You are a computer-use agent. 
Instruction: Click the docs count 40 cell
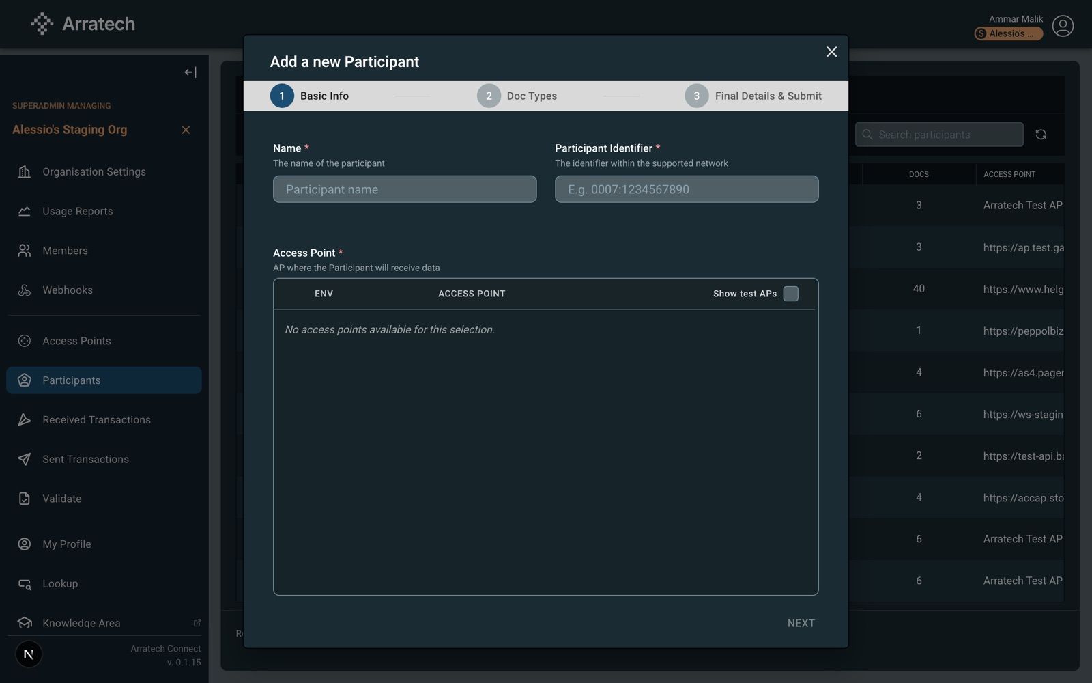[919, 289]
